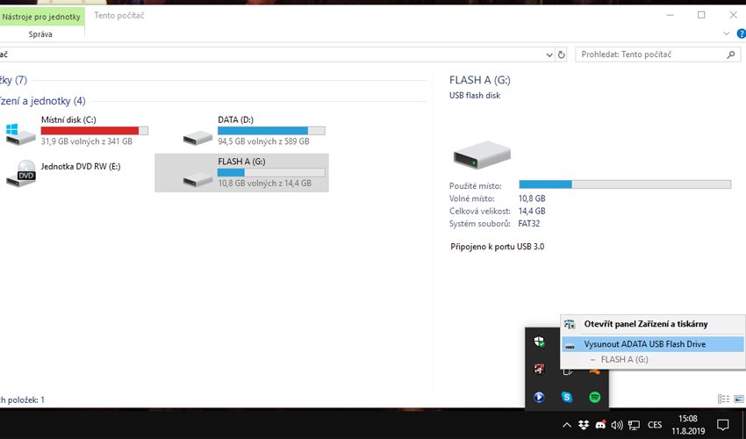Open the Místní disk (C:) drive icon
Viewport: 746px width, 439px height.
(x=19, y=133)
